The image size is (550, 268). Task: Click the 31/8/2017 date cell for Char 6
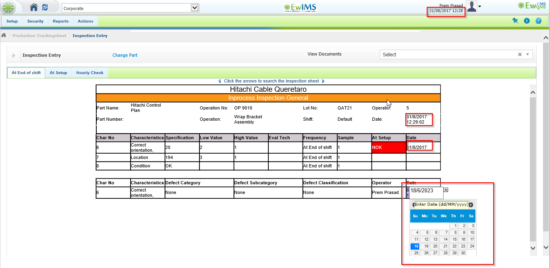pyautogui.click(x=423, y=147)
